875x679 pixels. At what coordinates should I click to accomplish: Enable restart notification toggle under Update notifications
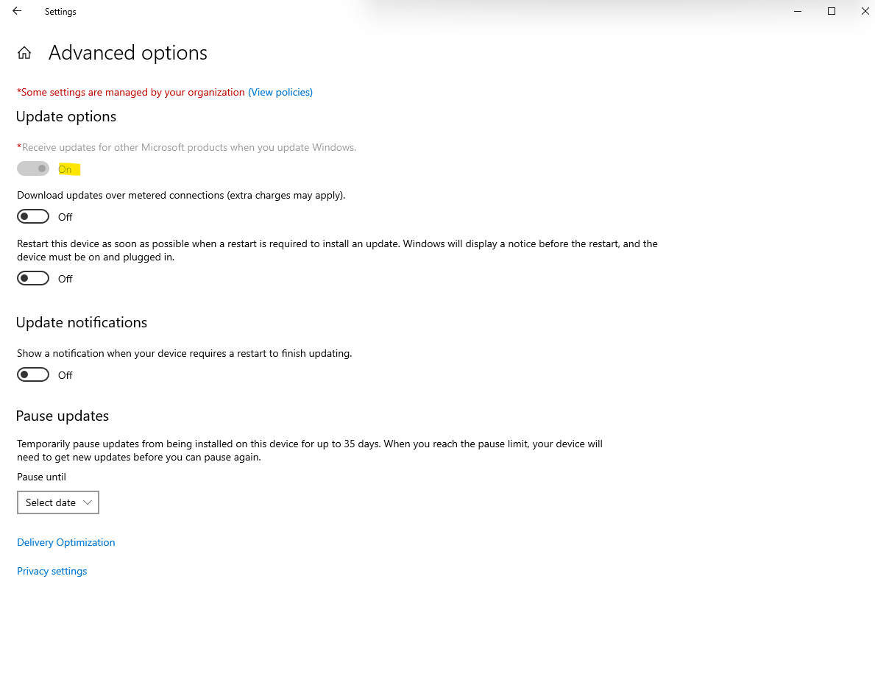tap(33, 375)
